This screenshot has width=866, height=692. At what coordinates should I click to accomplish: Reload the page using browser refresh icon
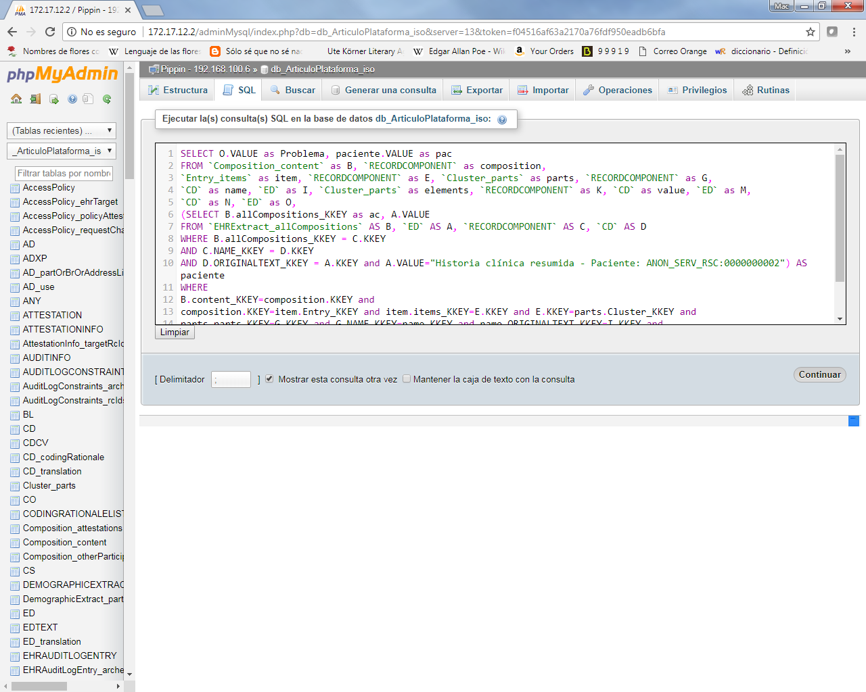[50, 32]
